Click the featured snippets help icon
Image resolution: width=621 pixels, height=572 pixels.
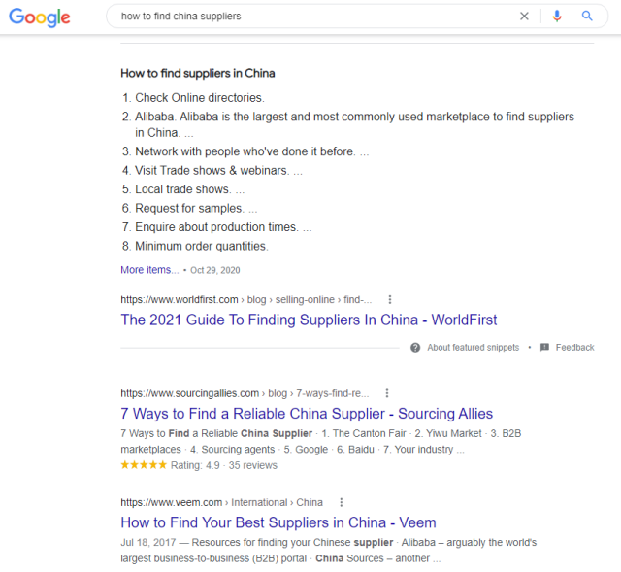[415, 348]
